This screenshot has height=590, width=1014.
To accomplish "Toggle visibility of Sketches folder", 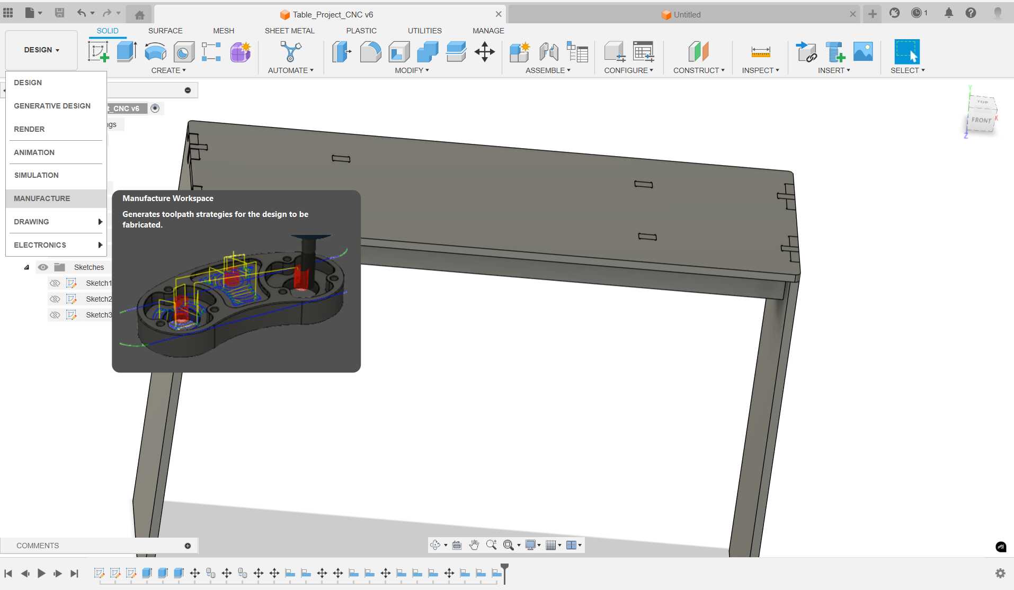I will [43, 267].
